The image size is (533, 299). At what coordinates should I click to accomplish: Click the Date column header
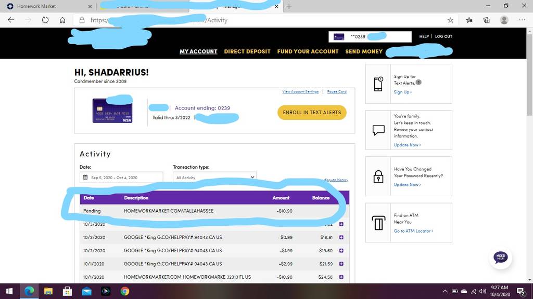pyautogui.click(x=88, y=198)
